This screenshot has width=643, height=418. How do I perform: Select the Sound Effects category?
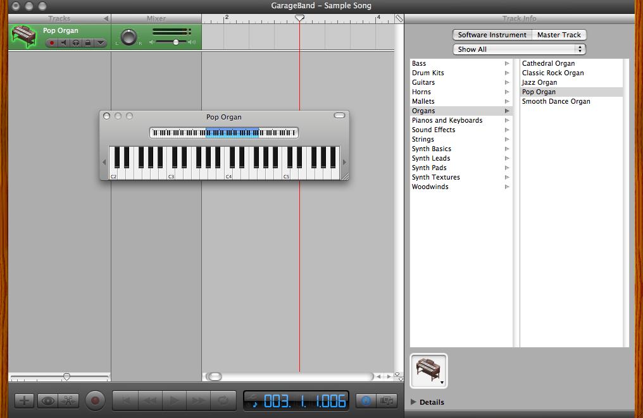coord(461,130)
